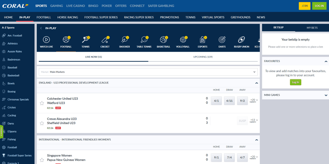Screen dimensions: 329x164
Task: Choose the Snooker icon
Action: 124,40
